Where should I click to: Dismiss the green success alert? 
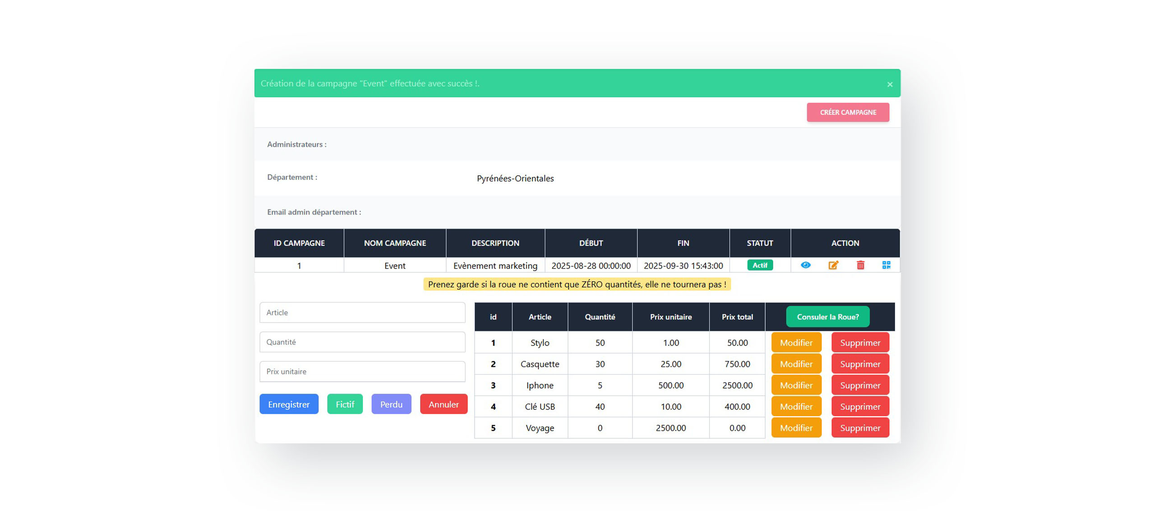[x=890, y=84]
